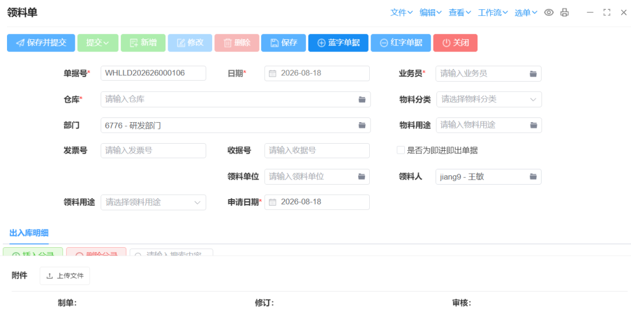Screen dimensions: 631x312
Task: Open folder lookup for 领料人 field
Action: (x=533, y=176)
